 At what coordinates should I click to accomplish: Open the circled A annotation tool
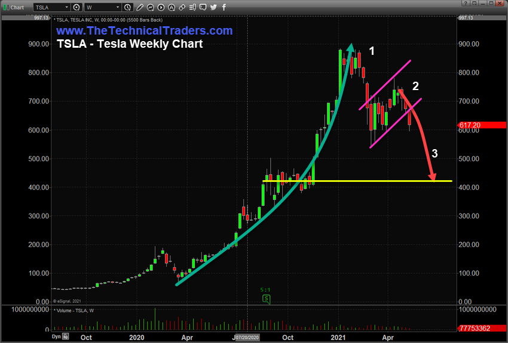coord(172,7)
